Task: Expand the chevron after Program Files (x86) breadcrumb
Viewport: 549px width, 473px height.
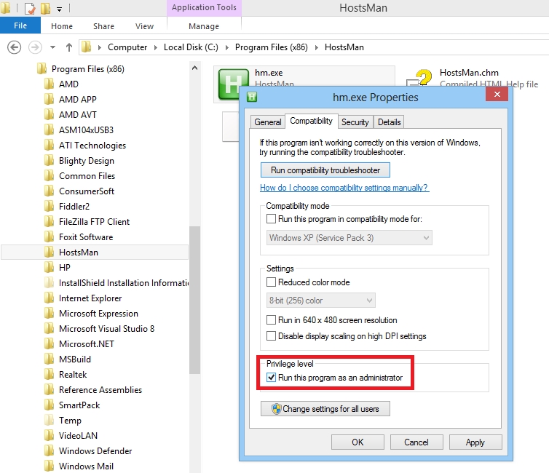Action: coord(317,47)
